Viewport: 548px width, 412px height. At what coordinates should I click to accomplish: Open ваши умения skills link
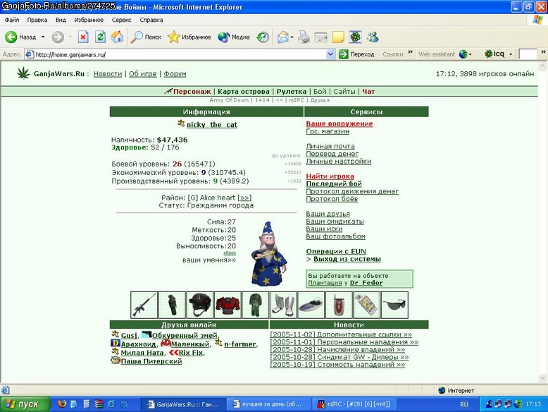209,260
